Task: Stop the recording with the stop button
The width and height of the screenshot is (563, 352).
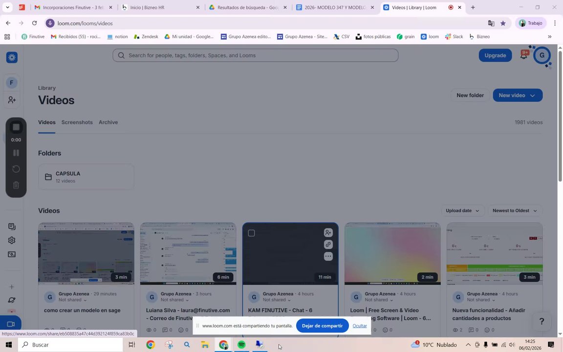Action: tap(16, 127)
